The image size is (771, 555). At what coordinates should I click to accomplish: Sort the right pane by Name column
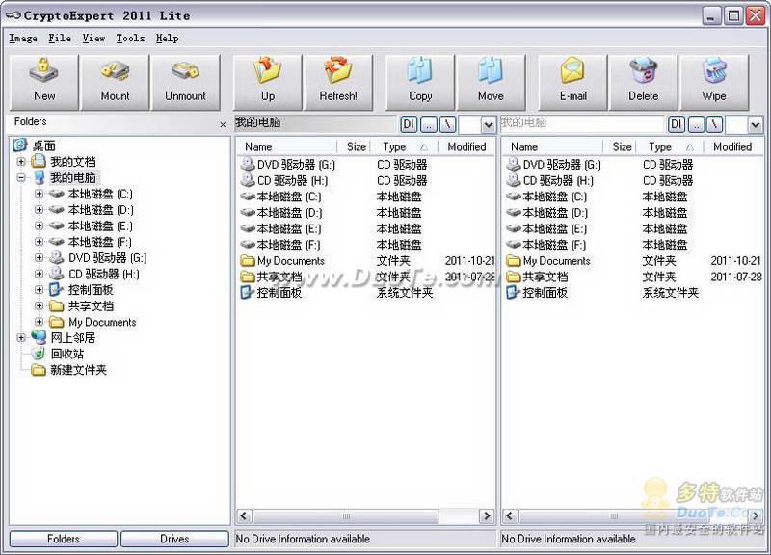[552, 146]
